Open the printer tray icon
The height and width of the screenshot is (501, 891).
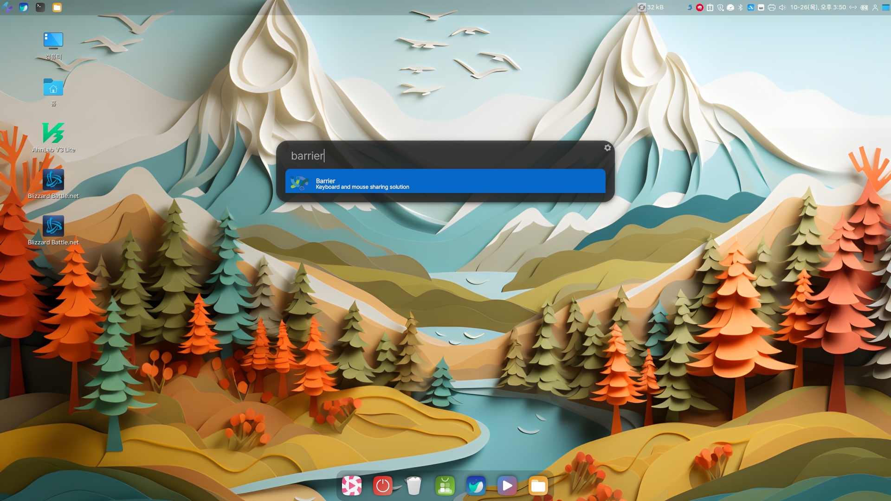(x=772, y=7)
